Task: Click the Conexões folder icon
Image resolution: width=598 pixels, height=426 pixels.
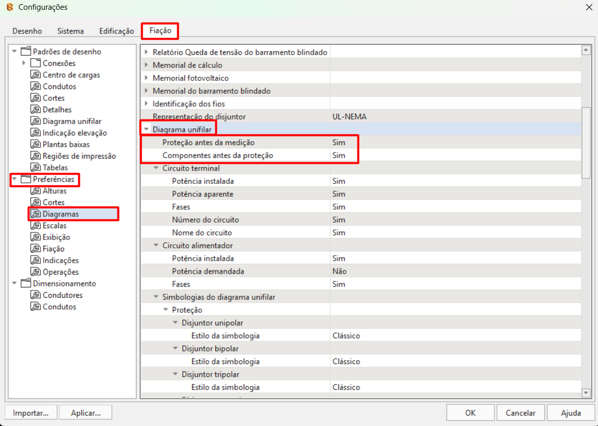Action: 35,63
